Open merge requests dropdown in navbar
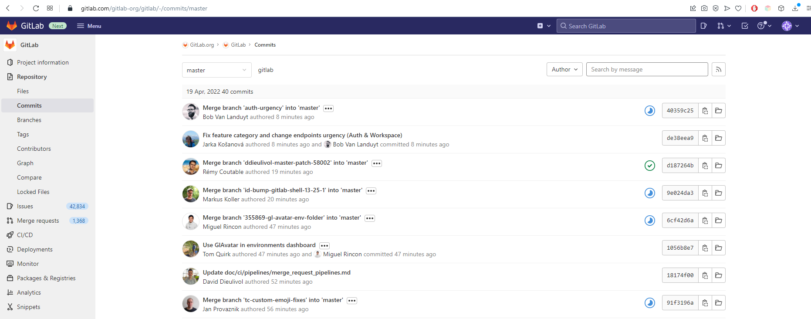The image size is (811, 319). [x=724, y=26]
